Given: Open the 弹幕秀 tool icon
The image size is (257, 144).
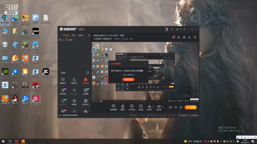Looking at the screenshot, I should (74, 102).
